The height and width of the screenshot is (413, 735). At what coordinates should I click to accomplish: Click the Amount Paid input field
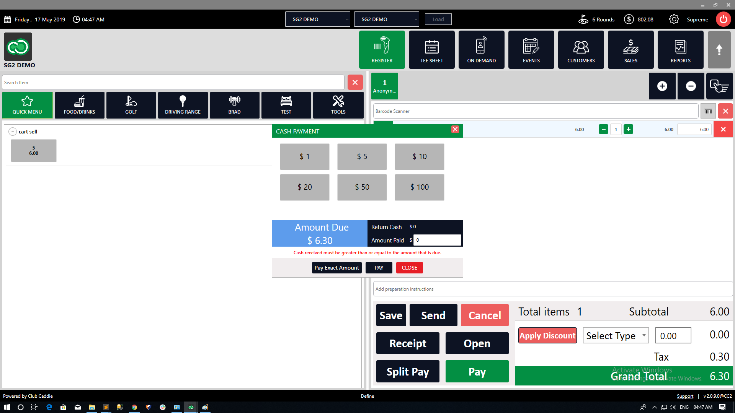pos(437,240)
